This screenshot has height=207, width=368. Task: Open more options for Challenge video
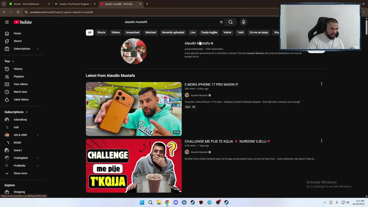click(x=321, y=141)
